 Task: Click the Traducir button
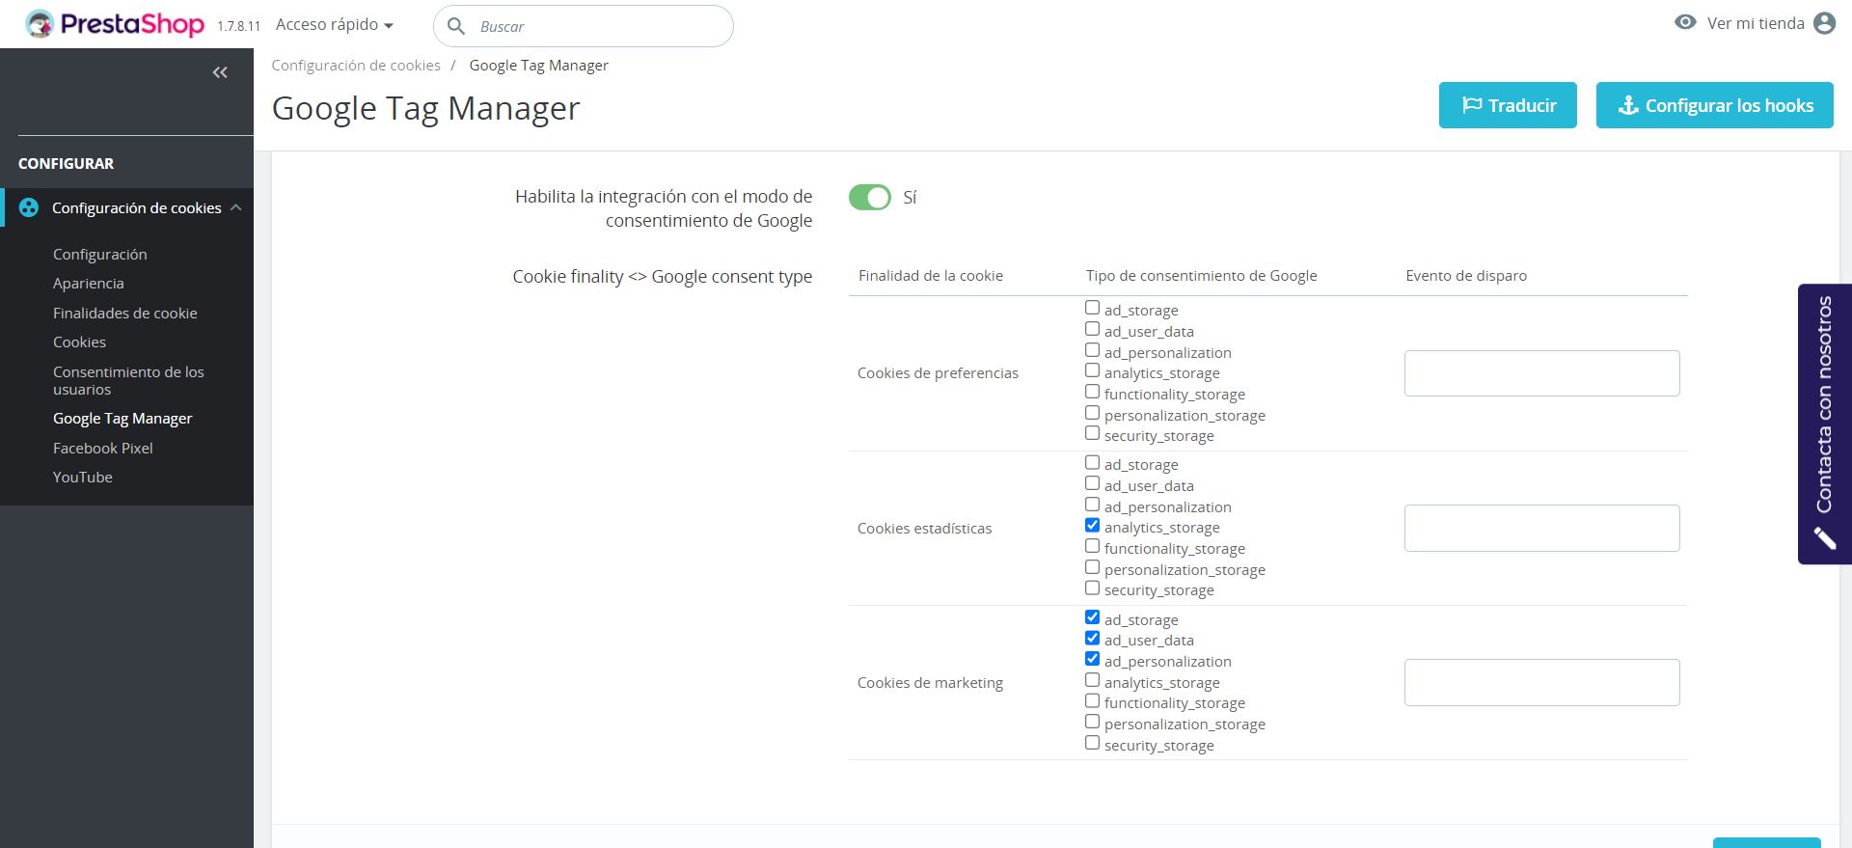tap(1508, 105)
